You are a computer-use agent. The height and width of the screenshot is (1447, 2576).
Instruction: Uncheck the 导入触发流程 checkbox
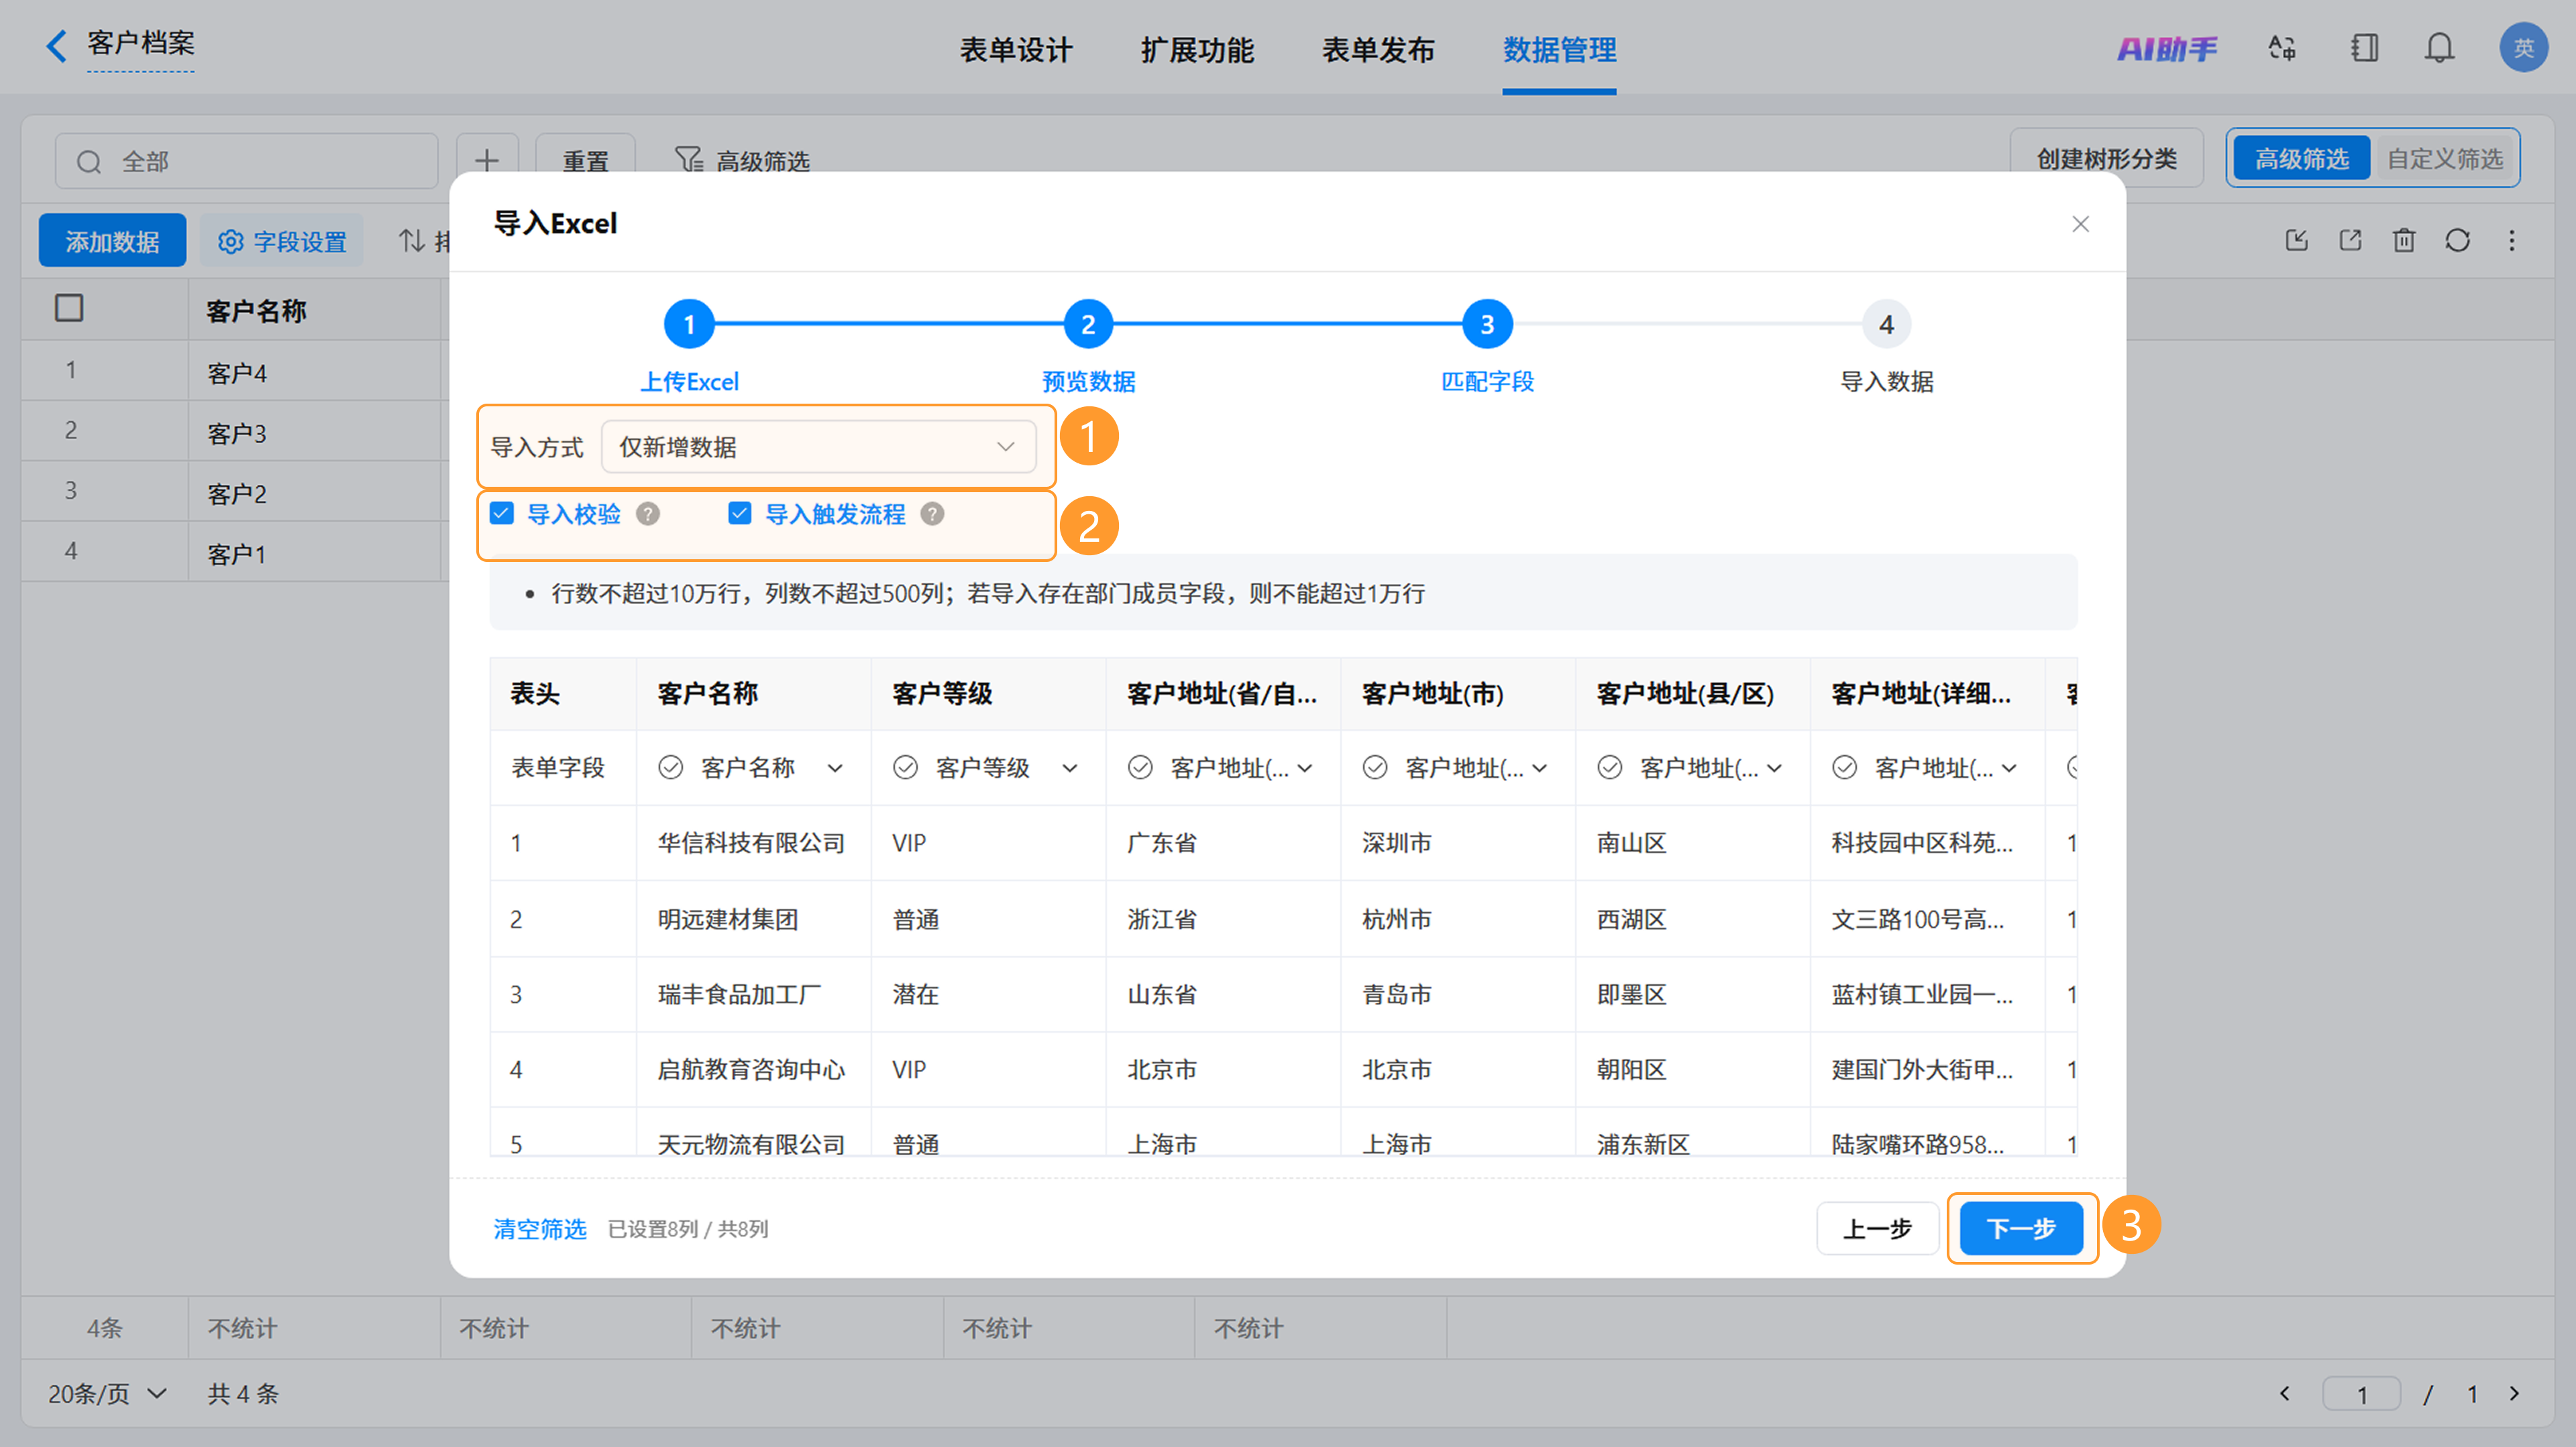tap(740, 514)
